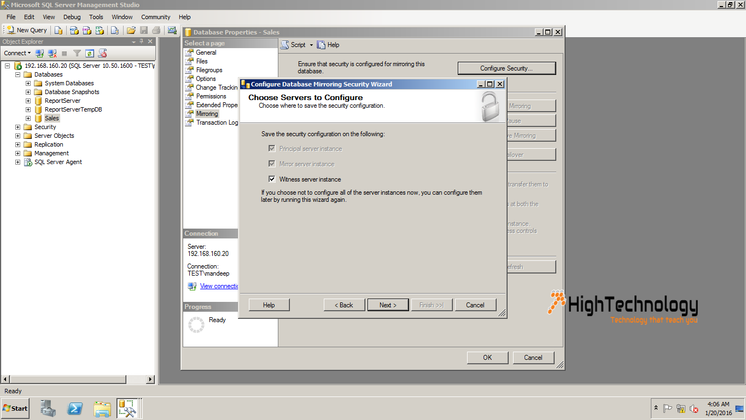Expand the System Databases node
The width and height of the screenshot is (746, 420).
coord(28,83)
